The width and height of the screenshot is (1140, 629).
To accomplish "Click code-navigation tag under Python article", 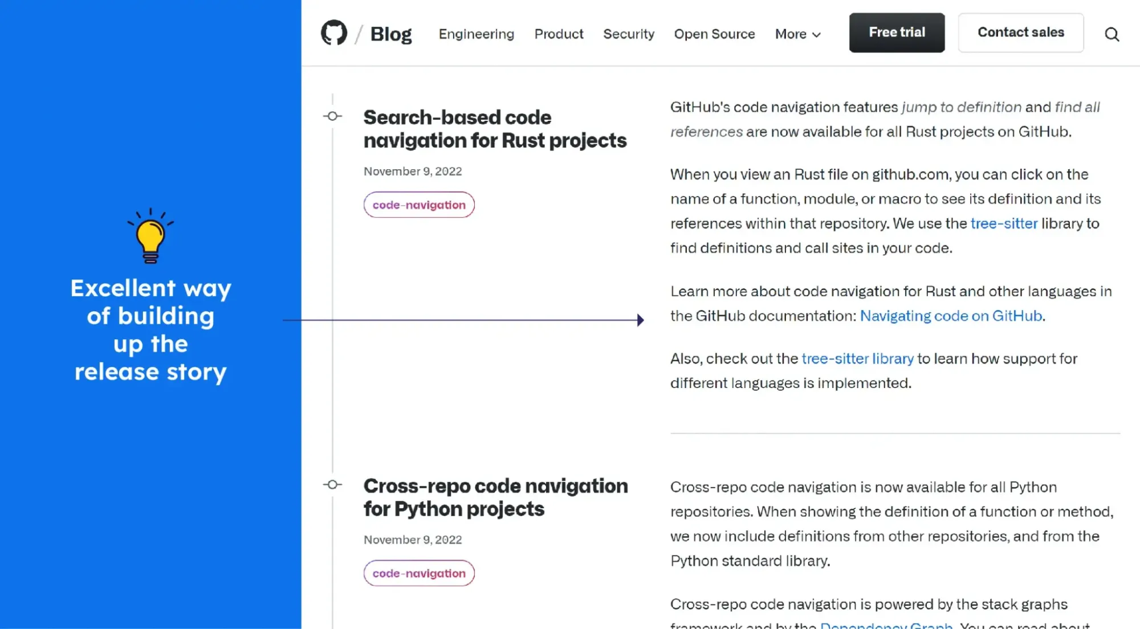I will [419, 574].
